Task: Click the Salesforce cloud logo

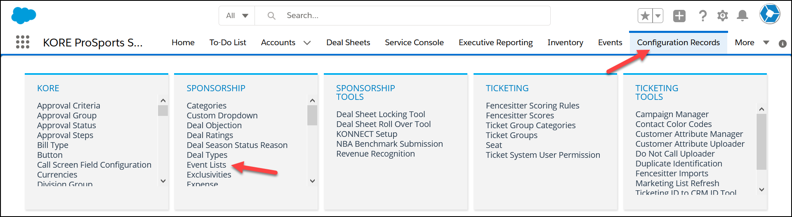Action: (24, 16)
